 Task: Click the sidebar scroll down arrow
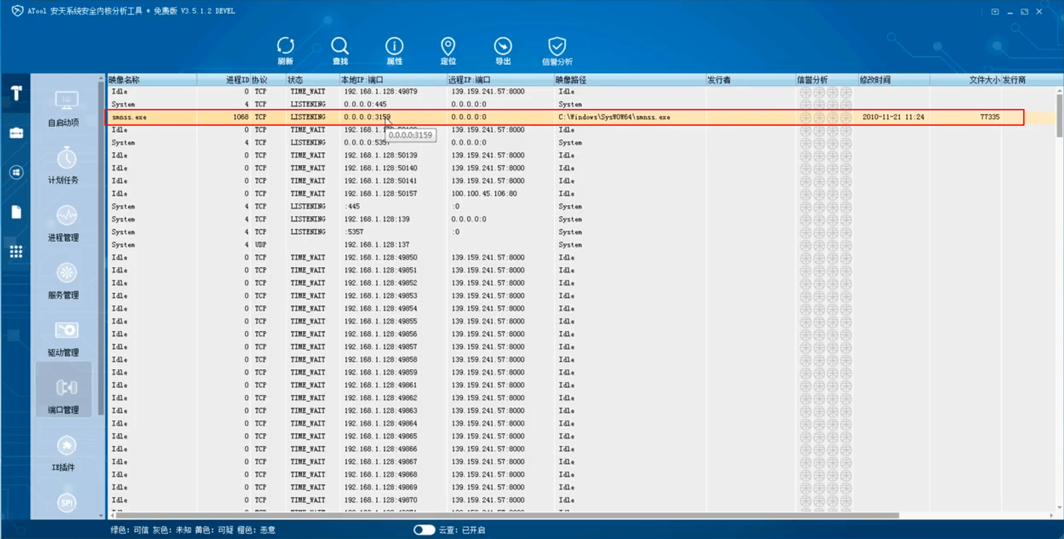tap(101, 516)
